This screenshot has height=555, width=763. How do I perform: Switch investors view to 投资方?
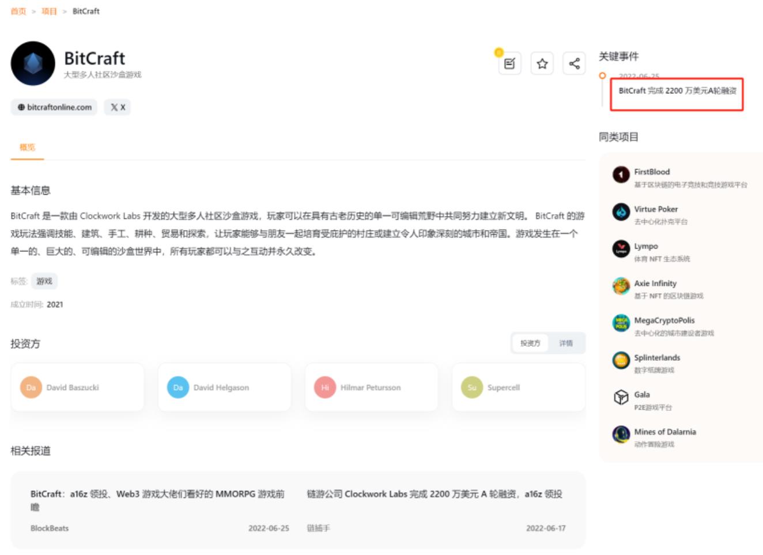[530, 343]
